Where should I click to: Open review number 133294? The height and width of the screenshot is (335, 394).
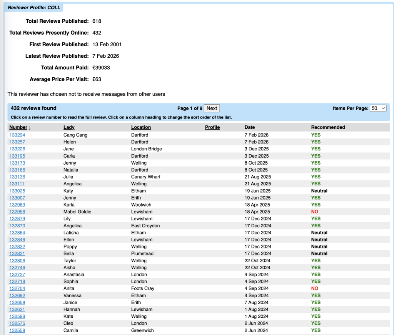coord(17,135)
